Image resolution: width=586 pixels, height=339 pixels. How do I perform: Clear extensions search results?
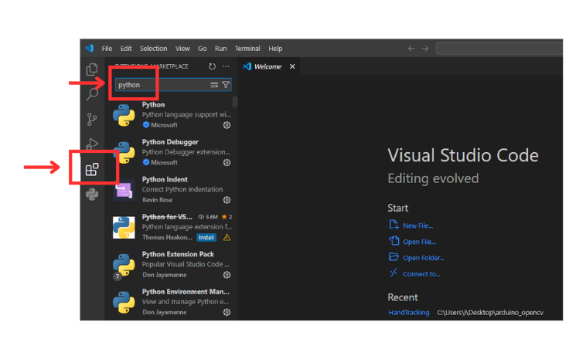coord(214,85)
